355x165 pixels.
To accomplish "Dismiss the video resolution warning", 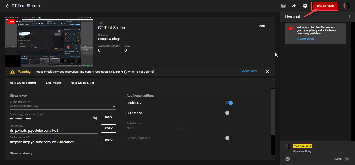I will pyautogui.click(x=268, y=72).
